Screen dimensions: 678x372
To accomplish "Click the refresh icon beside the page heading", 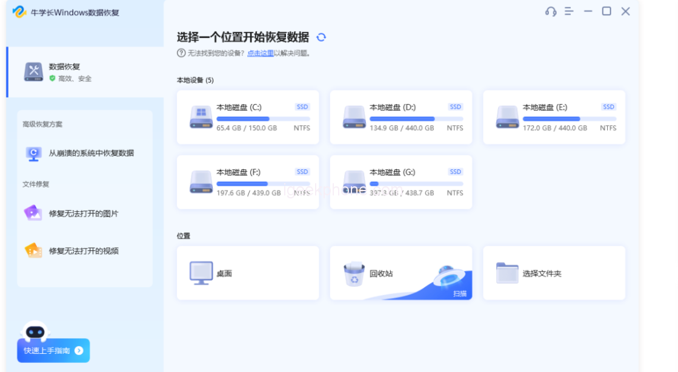I will click(x=321, y=38).
